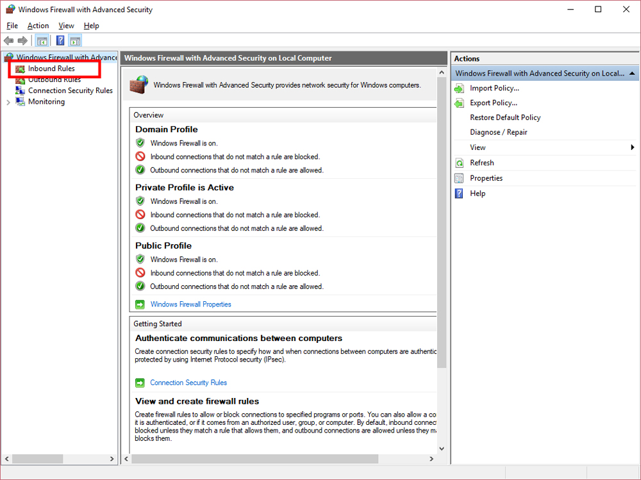
Task: Click the center pane horizontal scroll-left arrow
Action: tap(126, 459)
